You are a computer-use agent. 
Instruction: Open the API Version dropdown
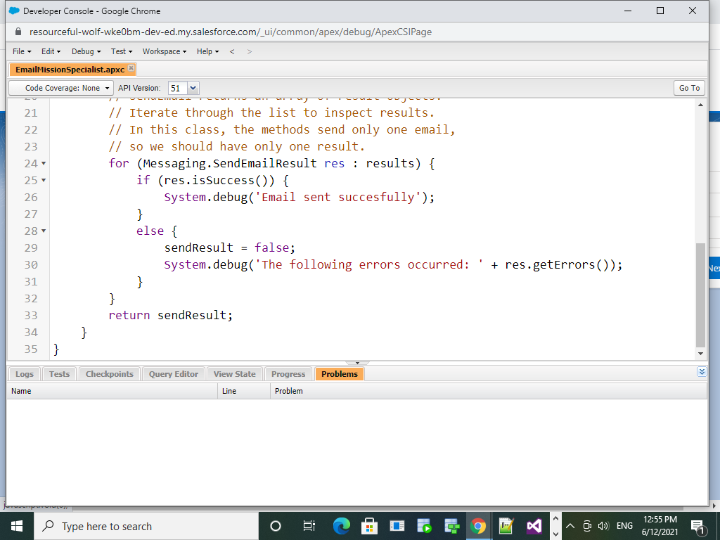coord(193,87)
